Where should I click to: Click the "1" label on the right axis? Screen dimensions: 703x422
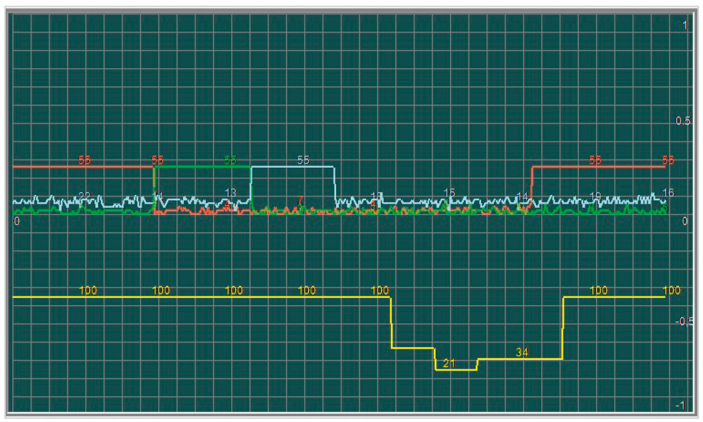[685, 25]
